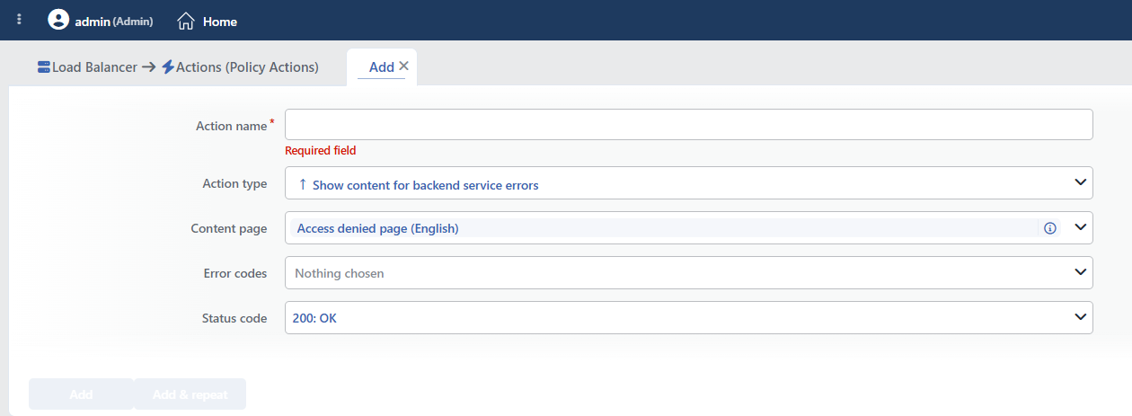Click the Action name label

coord(232,126)
